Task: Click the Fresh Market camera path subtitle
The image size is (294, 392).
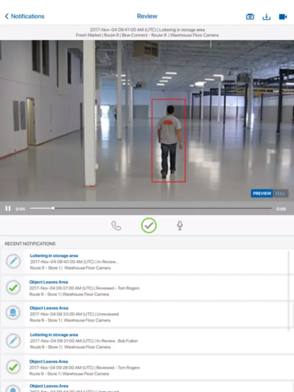Action: point(147,35)
